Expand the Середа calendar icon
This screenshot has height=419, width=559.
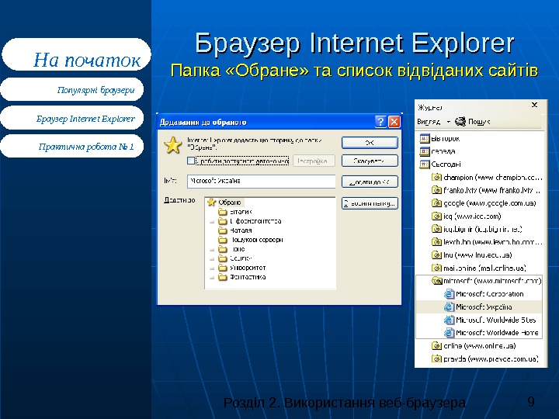425,151
